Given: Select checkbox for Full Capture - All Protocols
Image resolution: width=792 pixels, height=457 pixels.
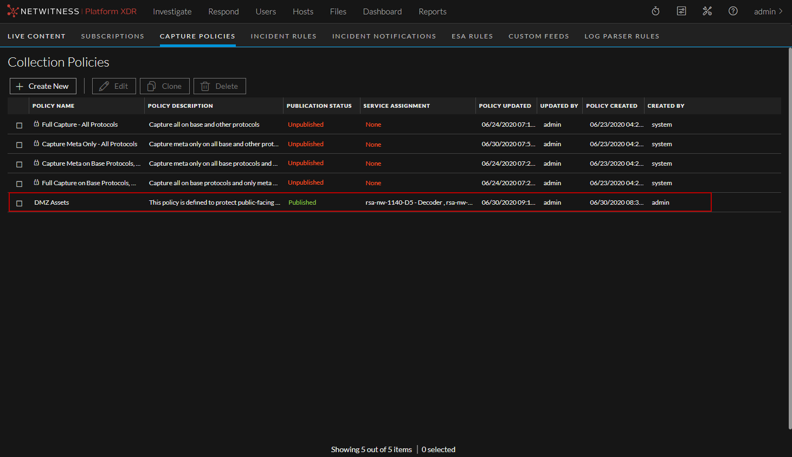Looking at the screenshot, I should point(20,125).
